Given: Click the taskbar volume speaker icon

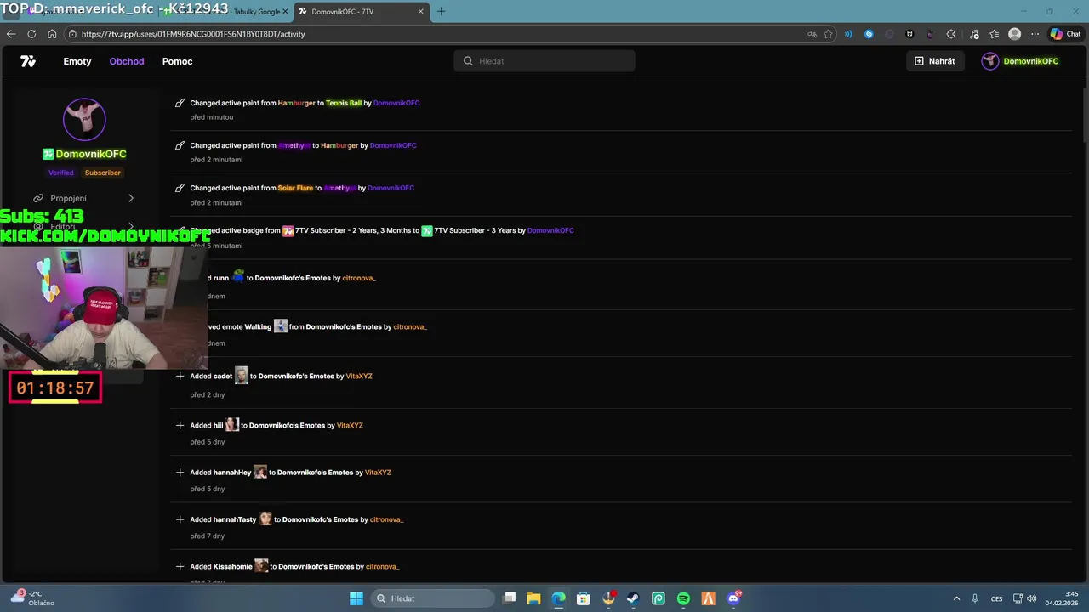Looking at the screenshot, I should (1031, 598).
